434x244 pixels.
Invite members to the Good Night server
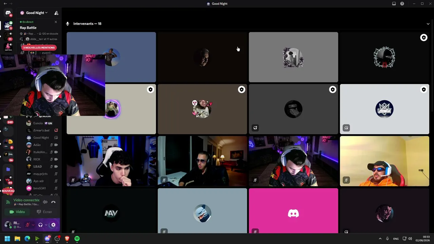[56, 13]
